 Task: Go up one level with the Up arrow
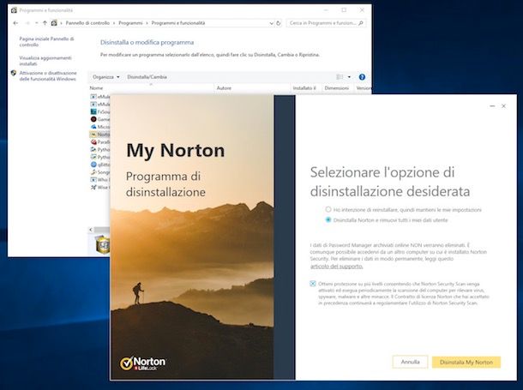[x=45, y=23]
